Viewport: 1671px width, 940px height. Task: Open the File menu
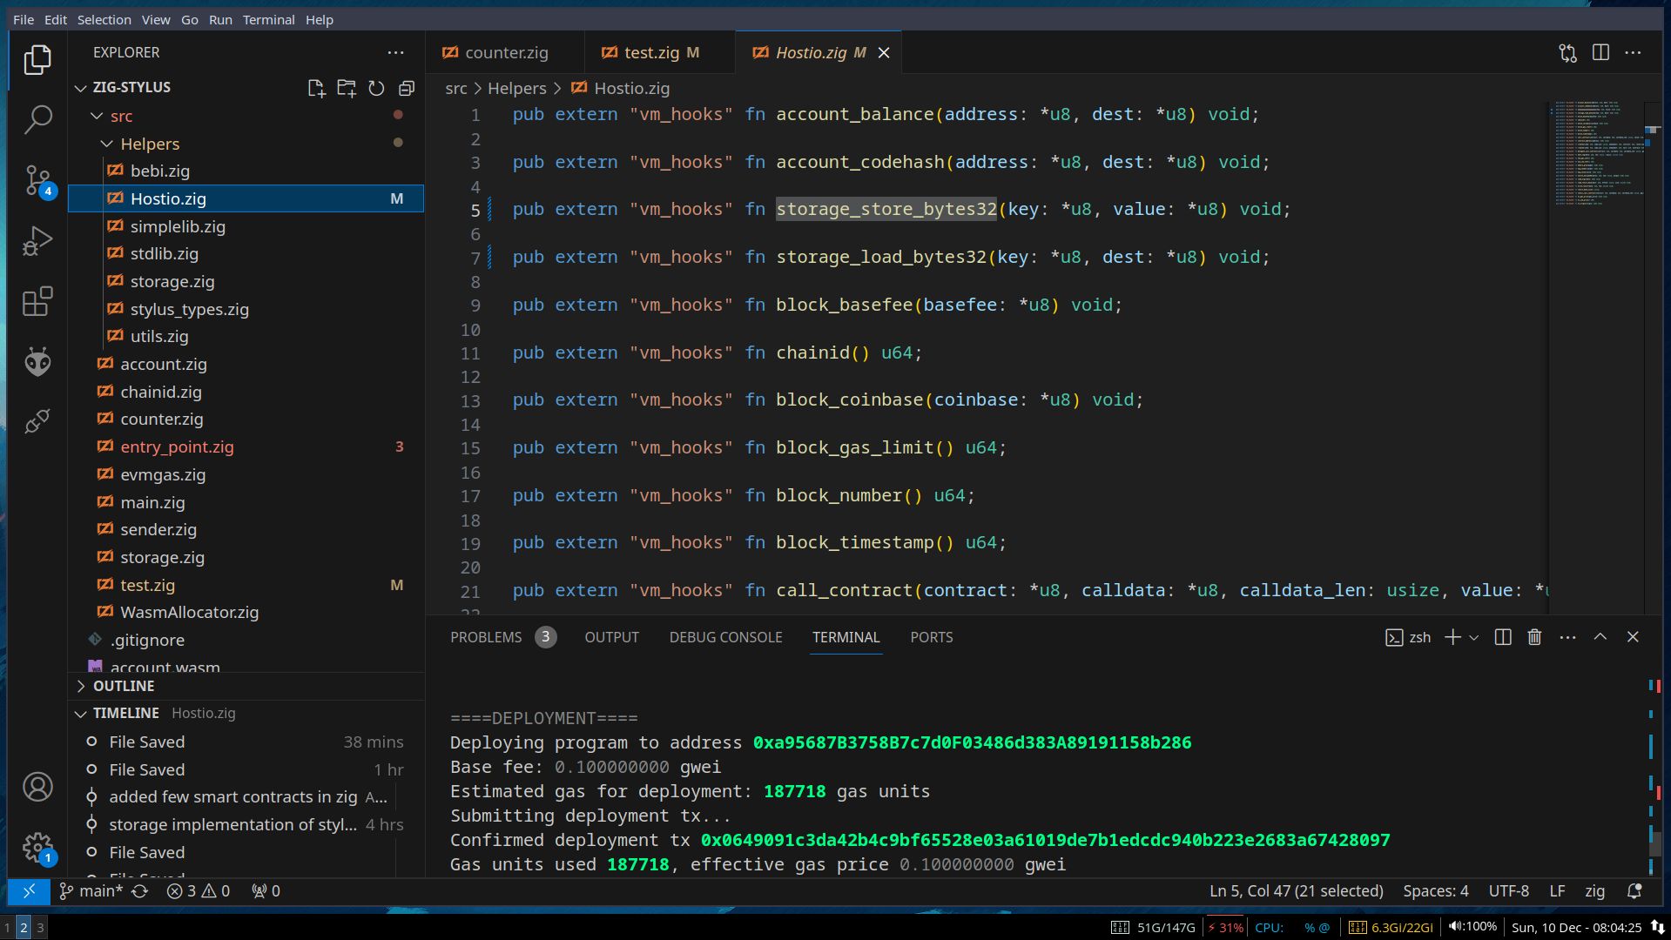(x=24, y=19)
